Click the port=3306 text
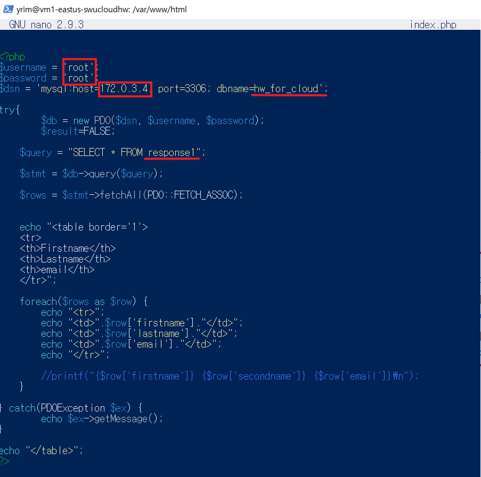 pyautogui.click(x=182, y=88)
